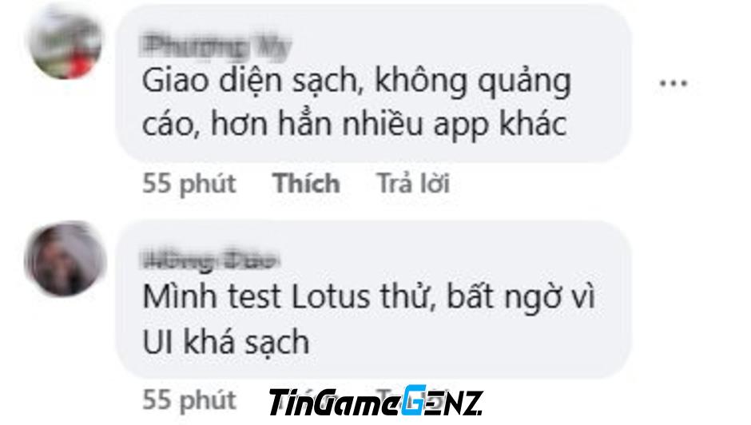
Task: Click the TinGameGENZ watermark logo
Action: [375, 400]
